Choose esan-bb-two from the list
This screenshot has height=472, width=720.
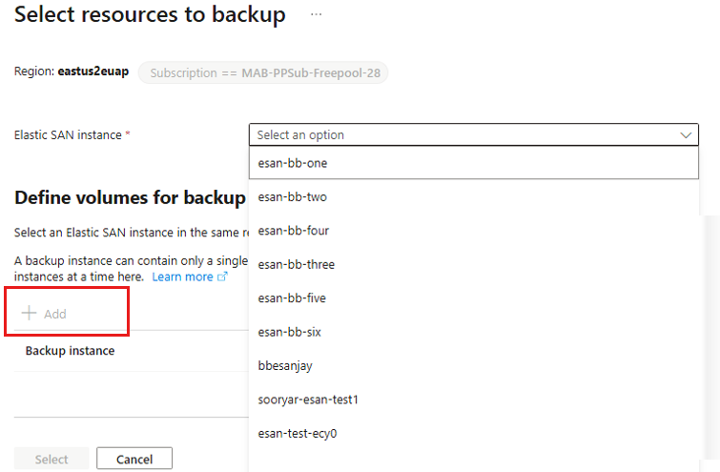pyautogui.click(x=473, y=197)
